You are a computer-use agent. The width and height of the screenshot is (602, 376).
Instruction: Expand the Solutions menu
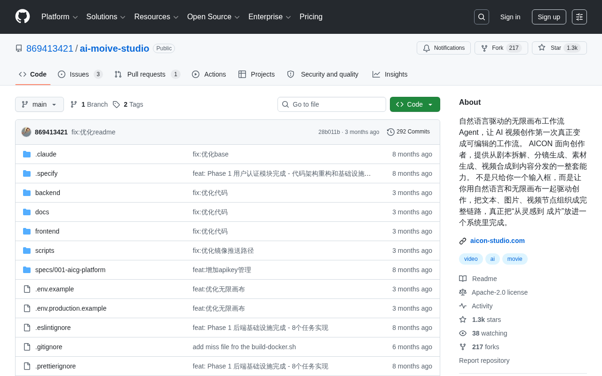point(106,17)
